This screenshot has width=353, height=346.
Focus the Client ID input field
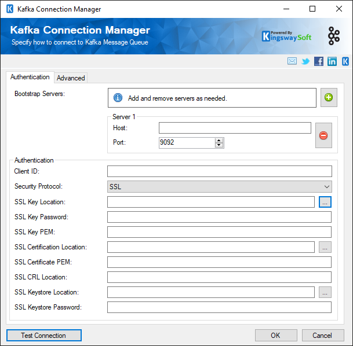click(x=220, y=171)
